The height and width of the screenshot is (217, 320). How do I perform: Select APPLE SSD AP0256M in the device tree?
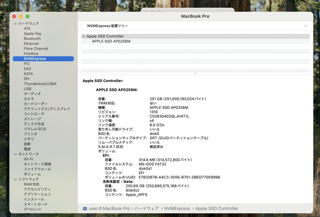coord(111,41)
